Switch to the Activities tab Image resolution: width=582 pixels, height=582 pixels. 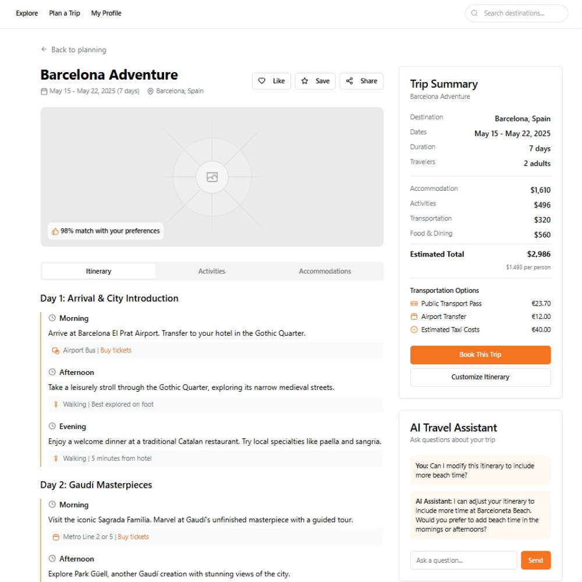pyautogui.click(x=212, y=271)
